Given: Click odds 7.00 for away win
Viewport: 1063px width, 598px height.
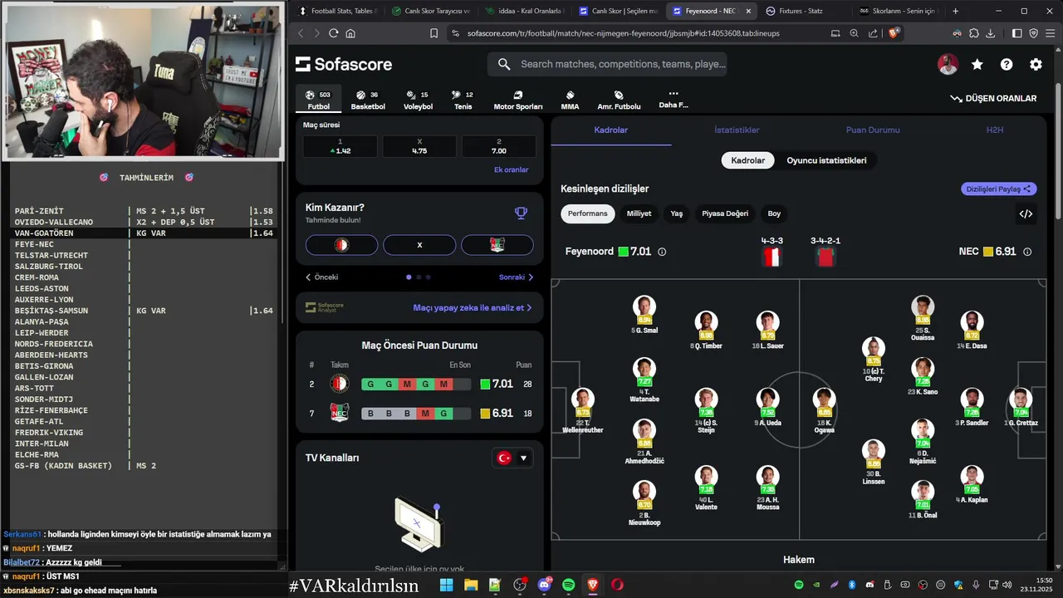Looking at the screenshot, I should pyautogui.click(x=499, y=147).
